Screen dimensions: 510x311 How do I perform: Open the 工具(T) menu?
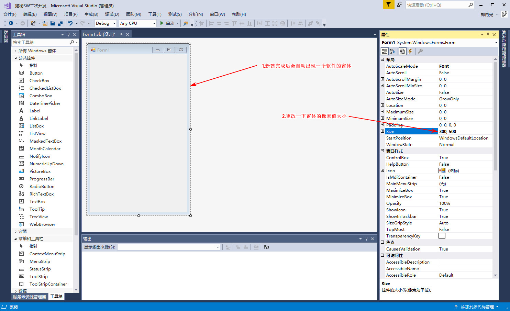155,14
